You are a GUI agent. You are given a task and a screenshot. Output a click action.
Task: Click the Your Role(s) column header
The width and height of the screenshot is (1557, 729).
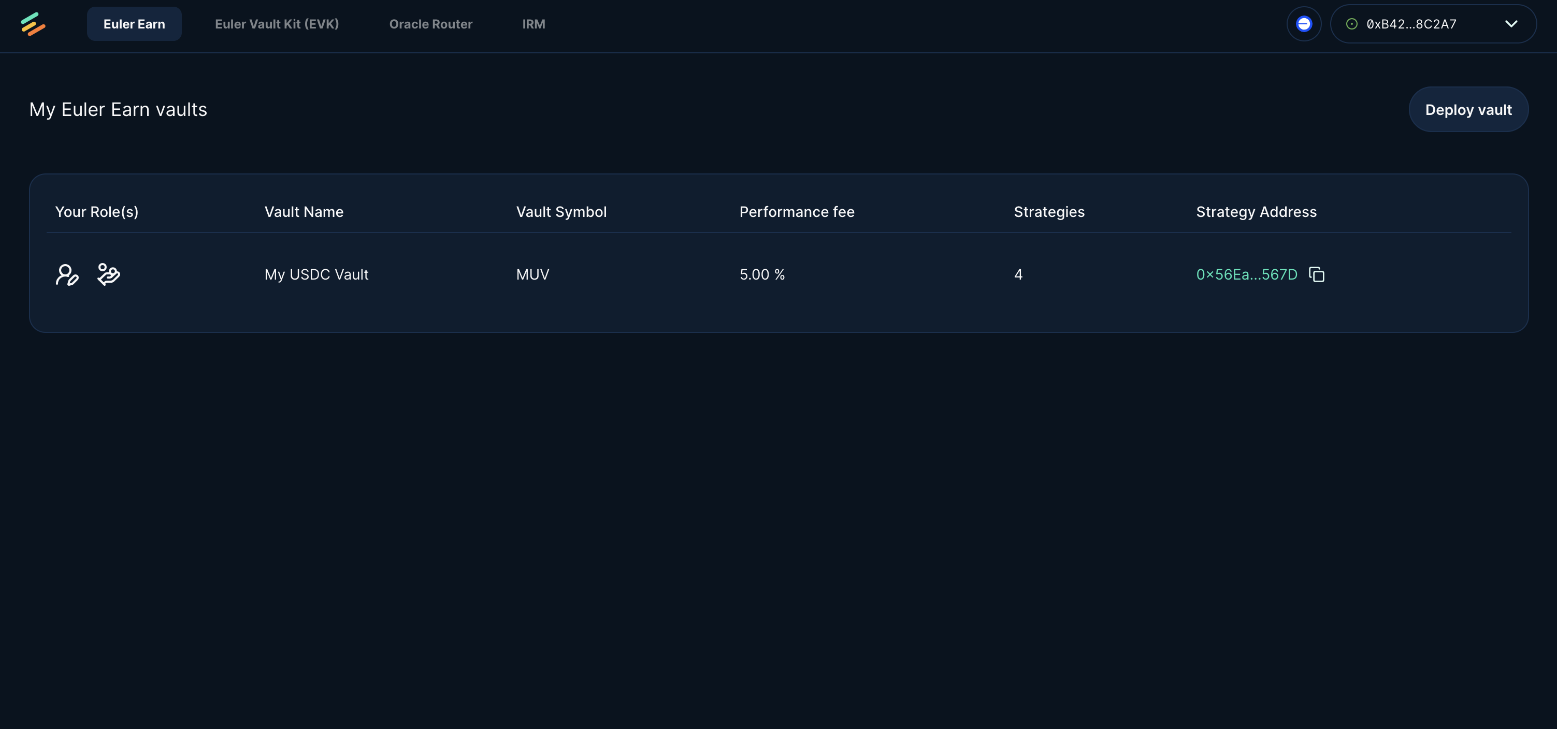coord(97,212)
